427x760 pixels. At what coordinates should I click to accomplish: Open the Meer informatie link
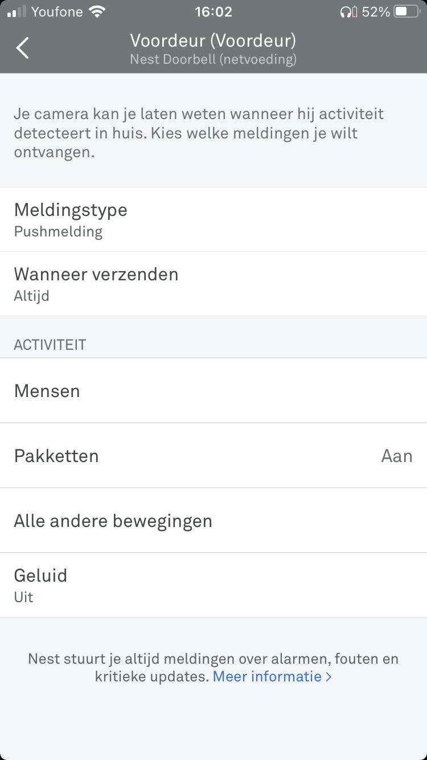pyautogui.click(x=266, y=677)
